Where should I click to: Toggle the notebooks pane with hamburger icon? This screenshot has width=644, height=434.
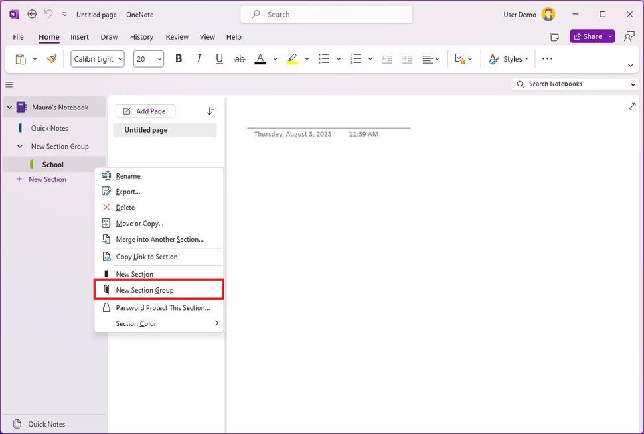pyautogui.click(x=9, y=84)
